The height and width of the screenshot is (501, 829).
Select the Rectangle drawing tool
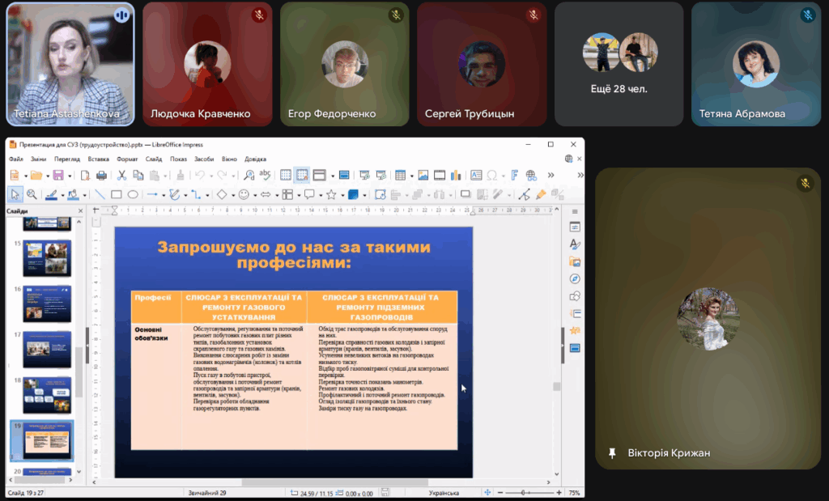pos(116,194)
